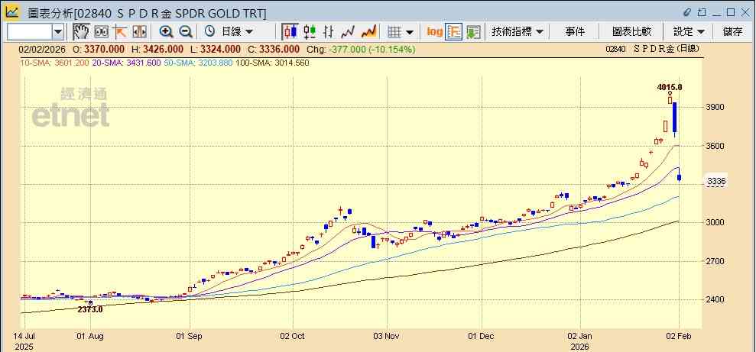756x352 pixels.
Task: Switch to red-green candlestick chart style
Action: pyautogui.click(x=310, y=32)
